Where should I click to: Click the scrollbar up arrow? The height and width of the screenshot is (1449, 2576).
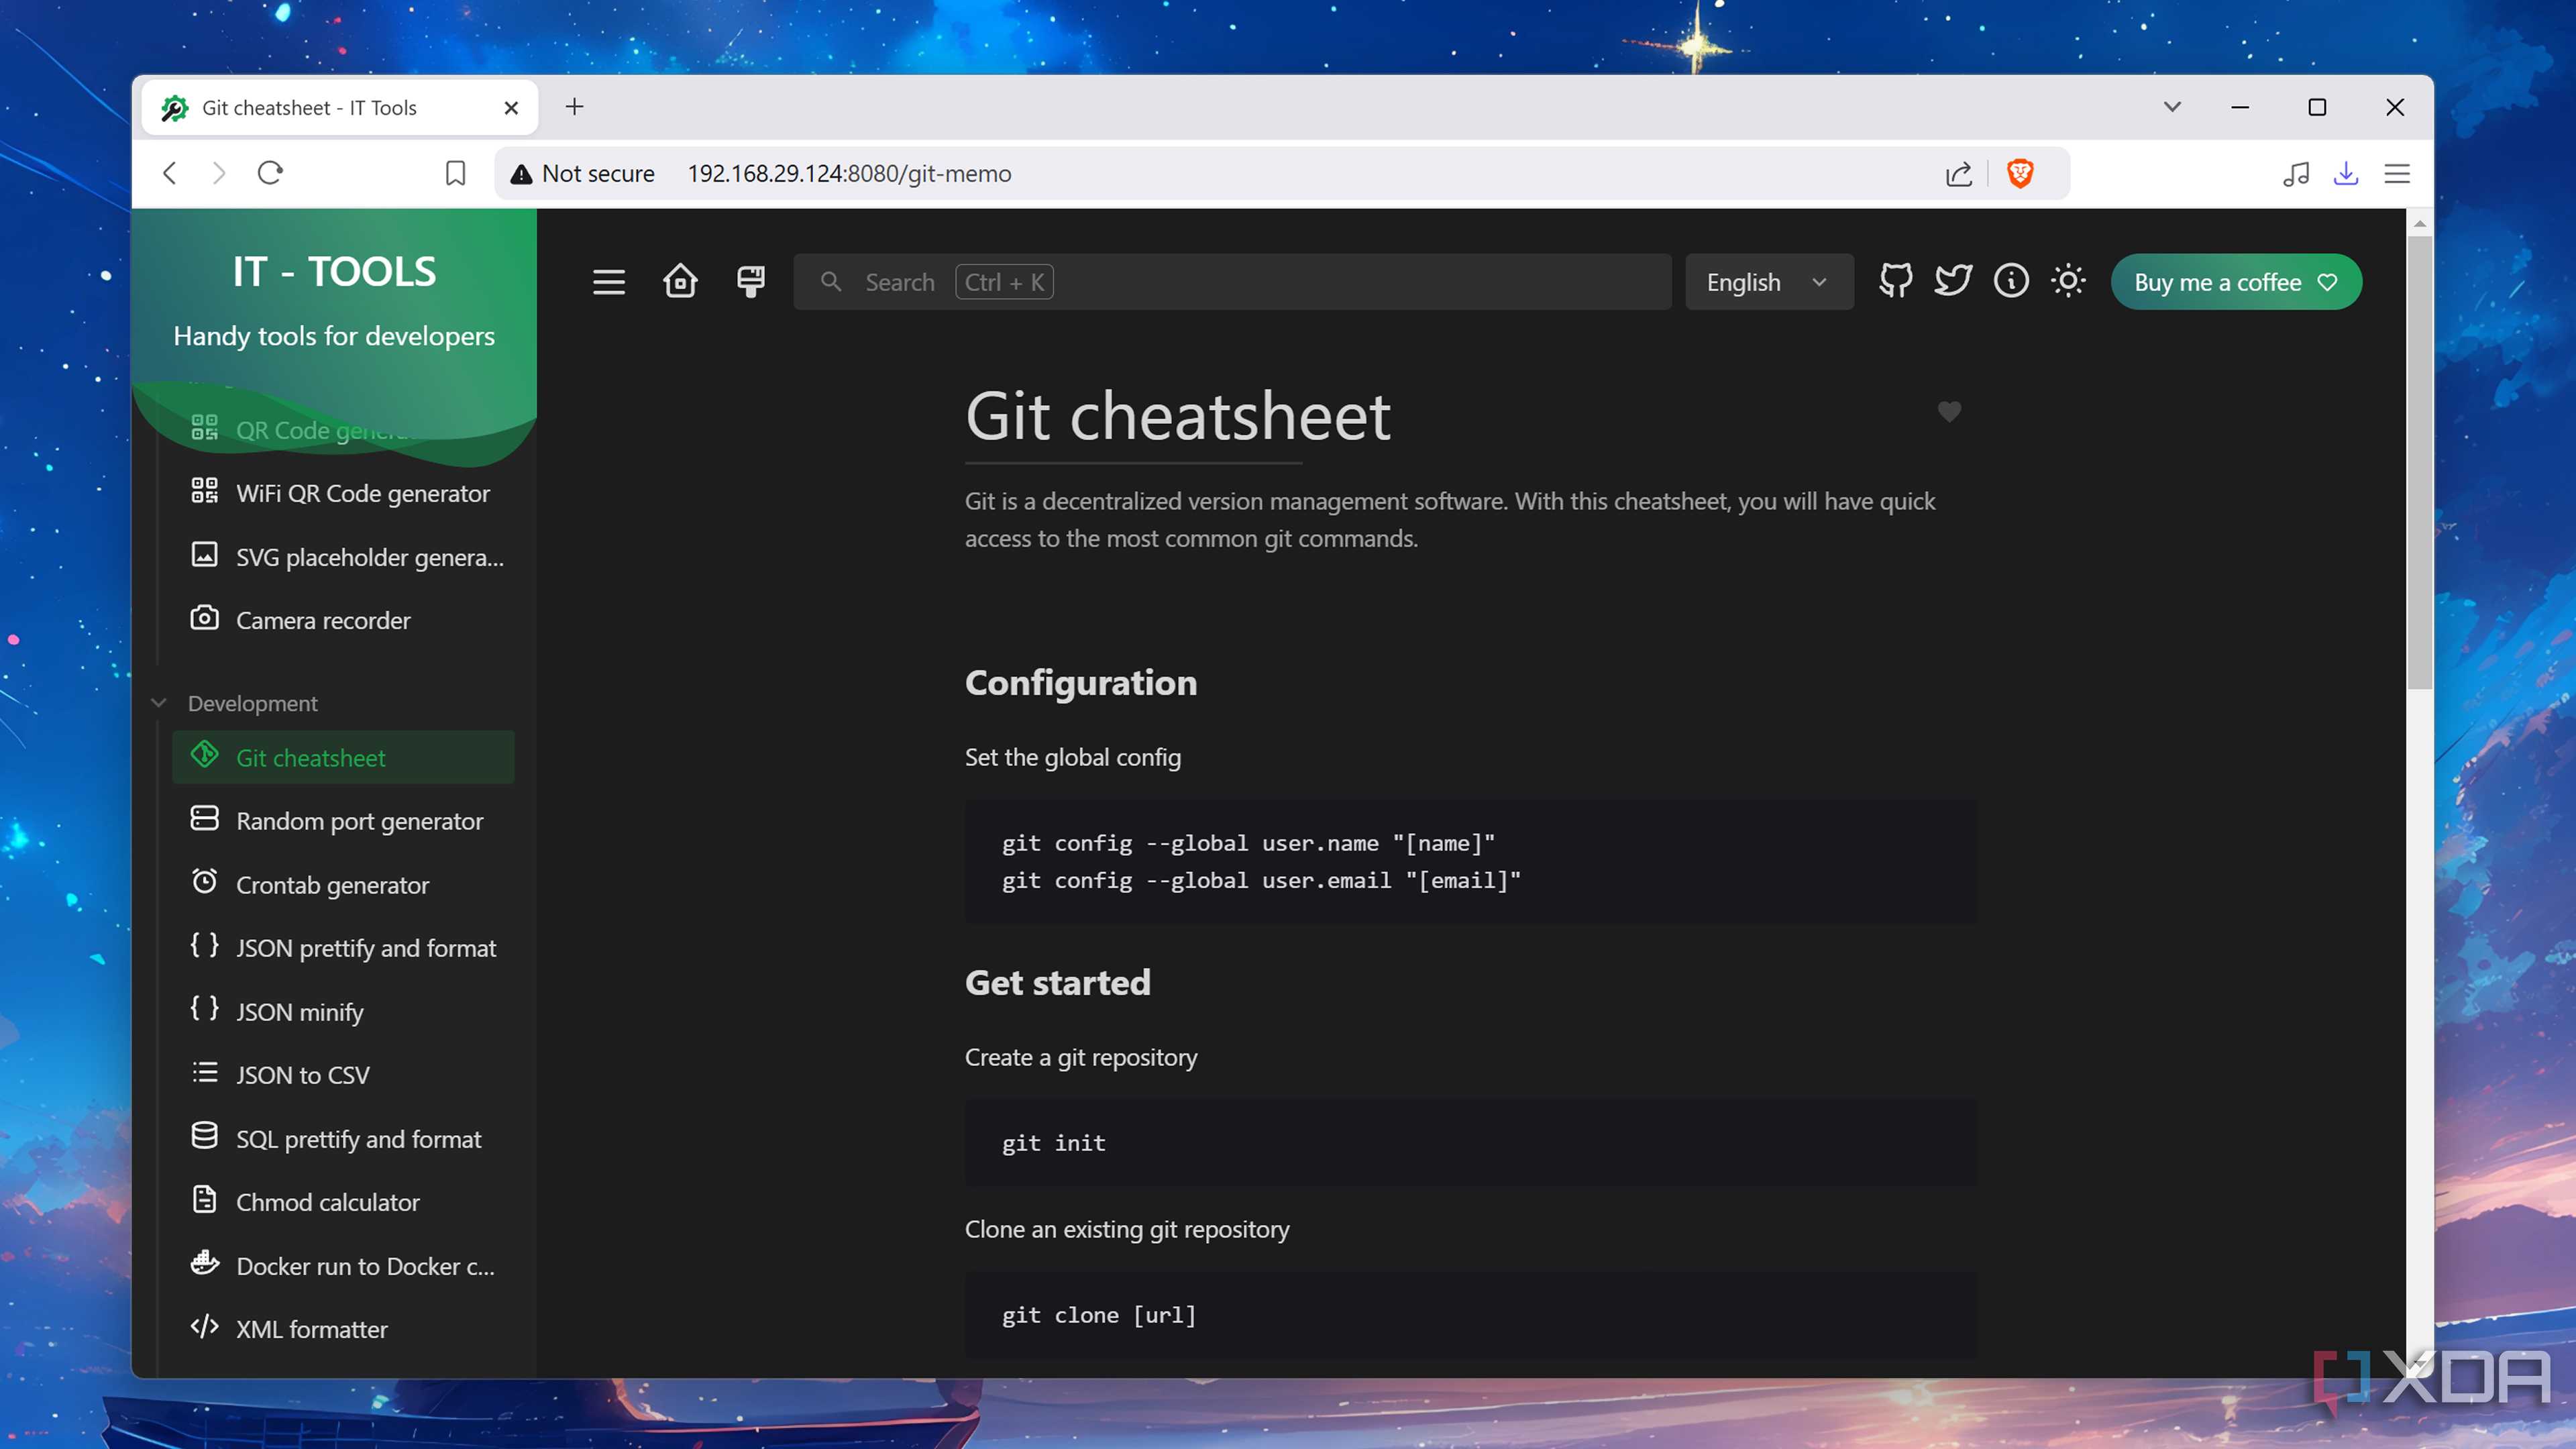coord(2419,224)
